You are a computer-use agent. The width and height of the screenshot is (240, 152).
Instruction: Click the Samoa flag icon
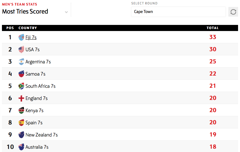(x=21, y=74)
